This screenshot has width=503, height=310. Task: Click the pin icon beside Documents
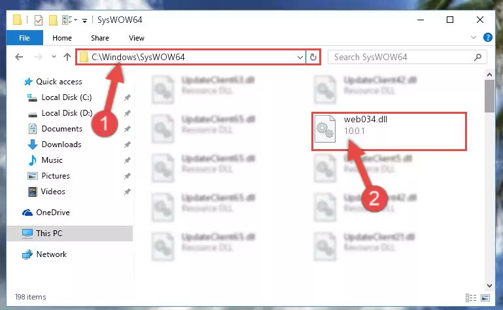tap(128, 129)
